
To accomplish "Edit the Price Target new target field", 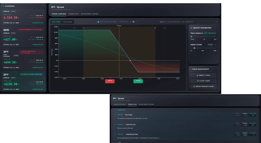I will (x=252, y=115).
